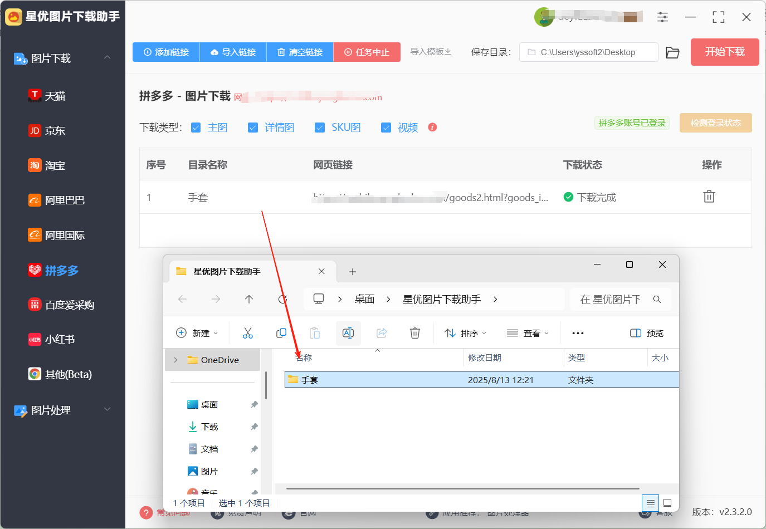
Task: Click chevron between 桌面 and 星优图片下载助手
Action: click(388, 299)
